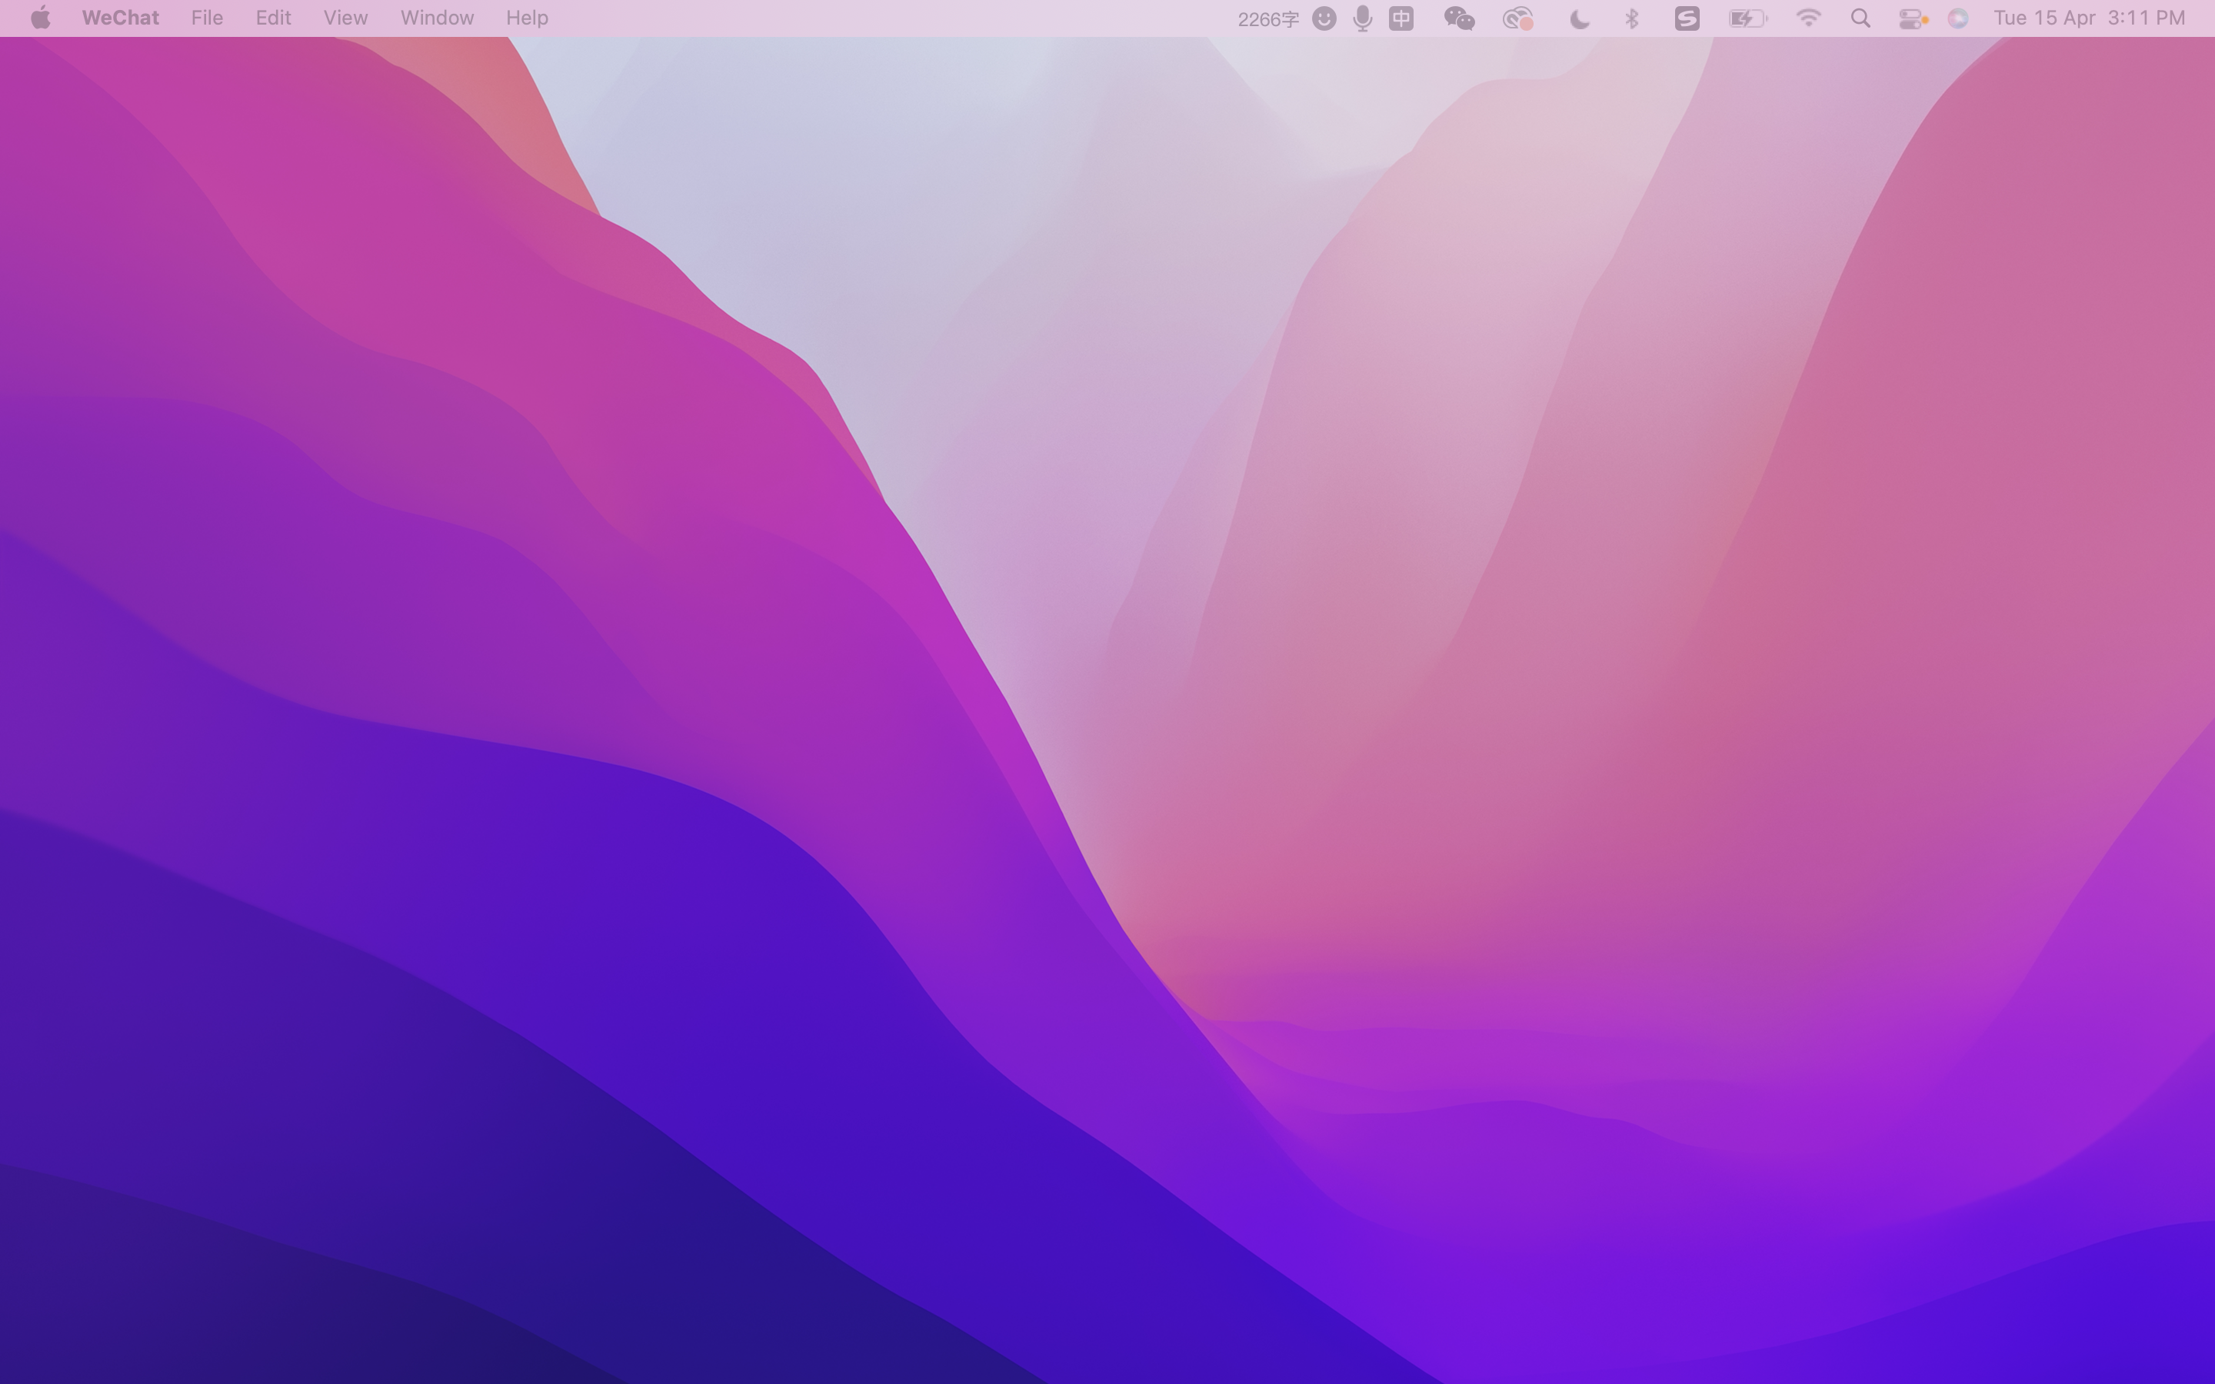Toggle Do Not Disturb moon icon
This screenshot has height=1384, width=2215.
(1579, 18)
